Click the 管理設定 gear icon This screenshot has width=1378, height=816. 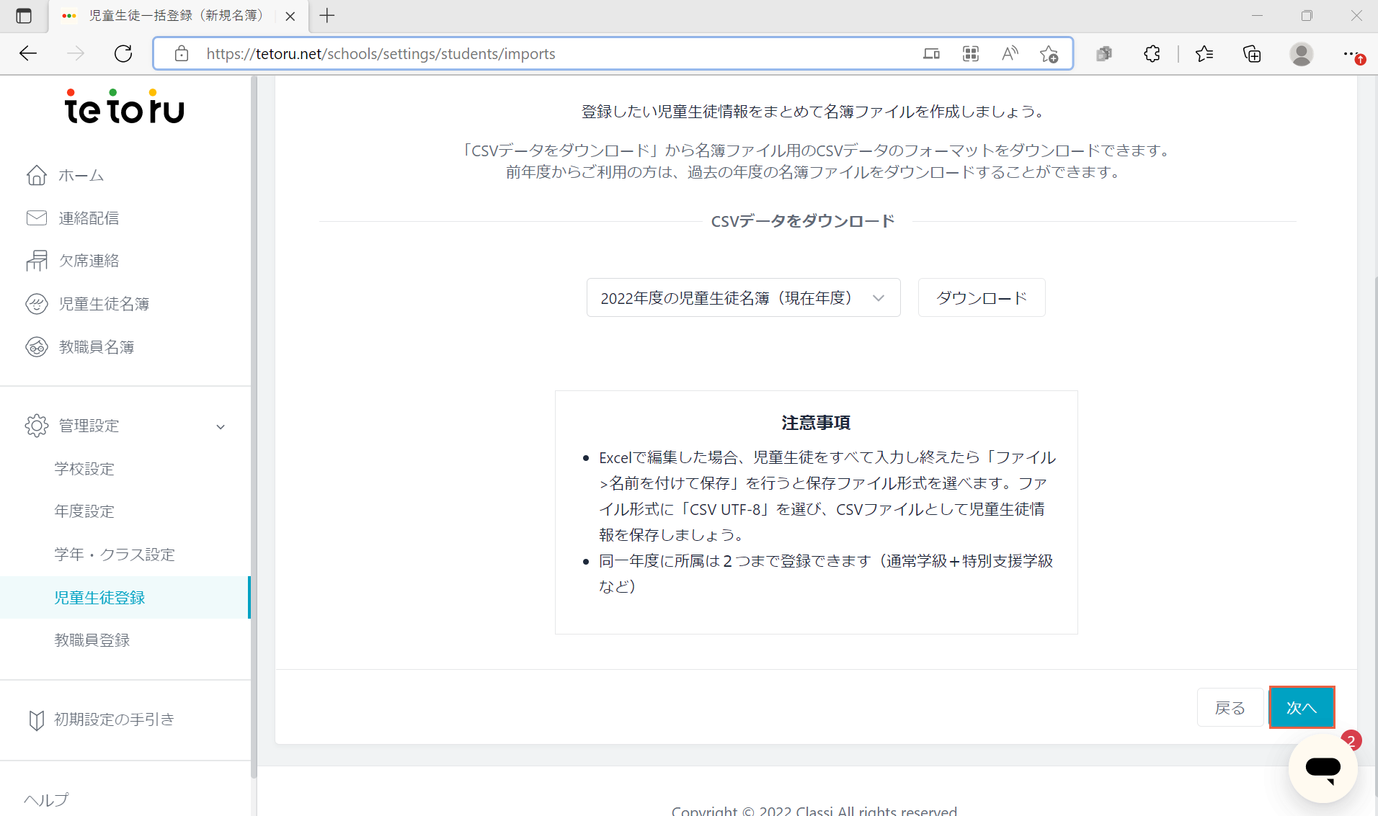point(37,426)
